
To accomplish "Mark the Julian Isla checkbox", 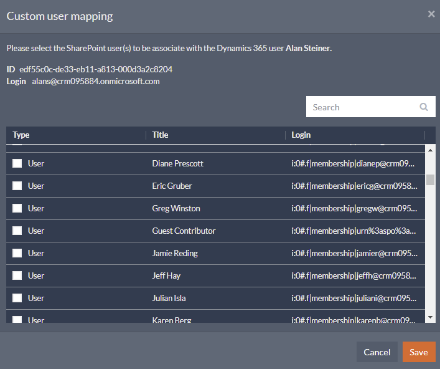I will click(17, 298).
